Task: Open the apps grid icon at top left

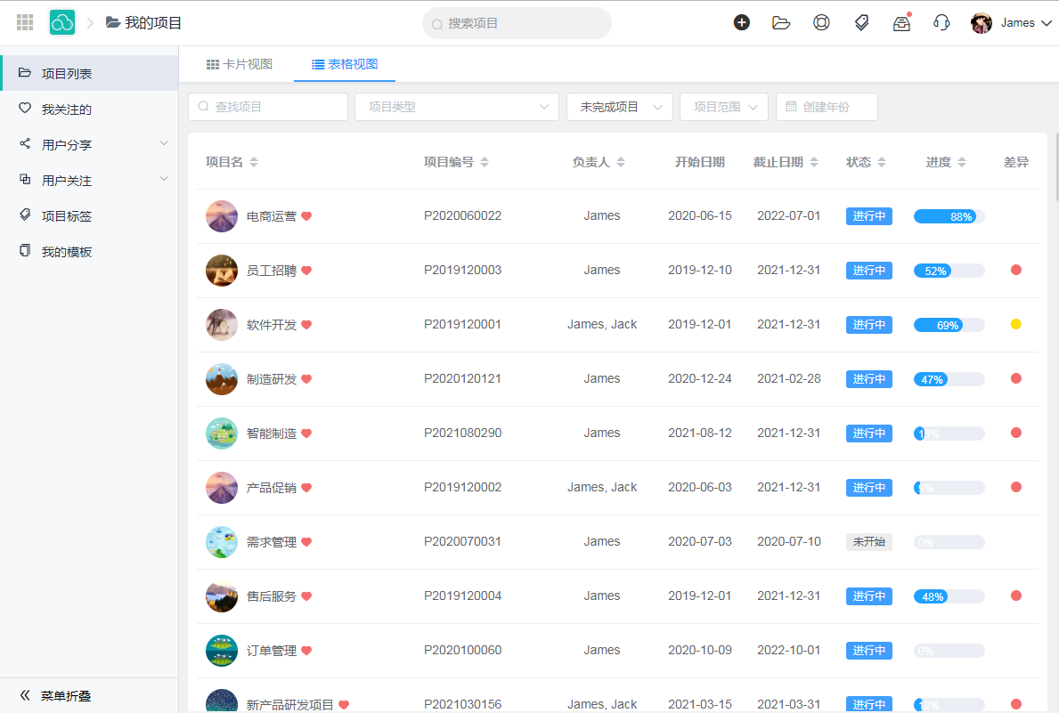Action: point(24,21)
